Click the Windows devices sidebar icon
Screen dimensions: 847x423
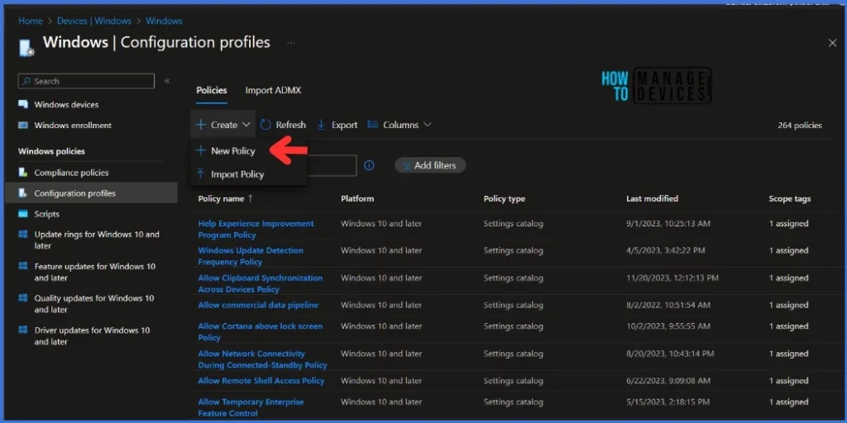[23, 104]
